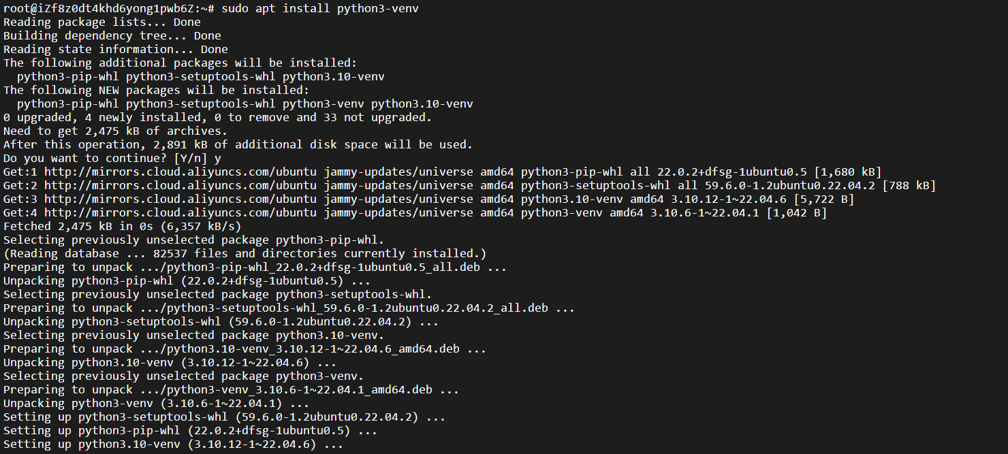The height and width of the screenshot is (454, 1008).
Task: Click 'Setting up python3-setuptools-whl' line
Action: [225, 417]
